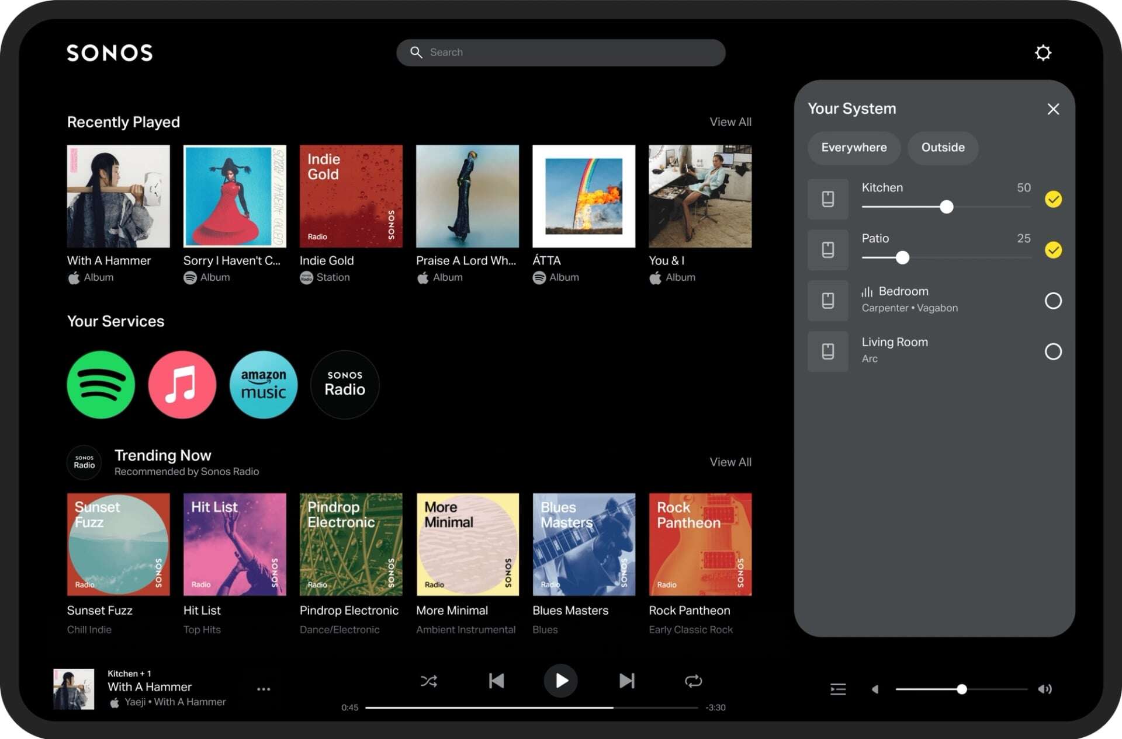This screenshot has width=1122, height=739.
Task: Open more options for the current track
Action: [x=264, y=689]
